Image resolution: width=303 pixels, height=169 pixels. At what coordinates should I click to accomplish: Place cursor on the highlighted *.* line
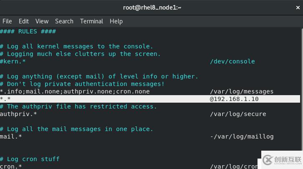(x=150, y=99)
